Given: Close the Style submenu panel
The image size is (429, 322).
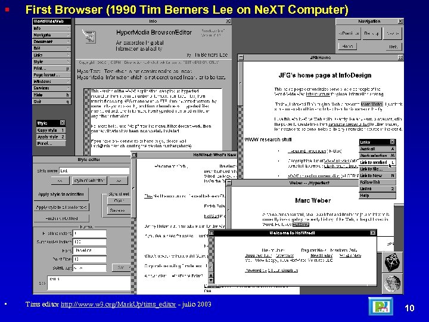Looking at the screenshot, I should 63,123.
